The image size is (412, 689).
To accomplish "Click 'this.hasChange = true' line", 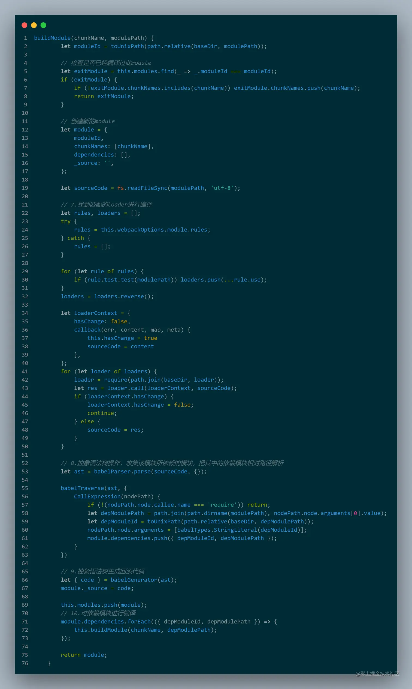I will click(x=122, y=338).
